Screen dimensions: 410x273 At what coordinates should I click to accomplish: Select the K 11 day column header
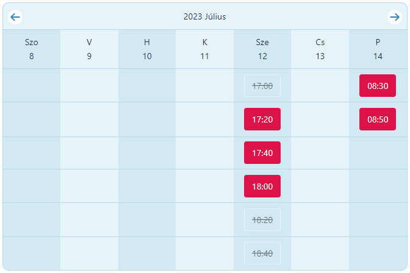point(204,49)
